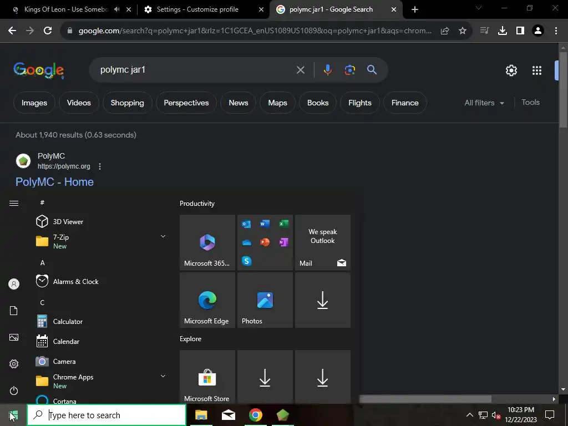Filter results by Perspectives

tap(186, 103)
